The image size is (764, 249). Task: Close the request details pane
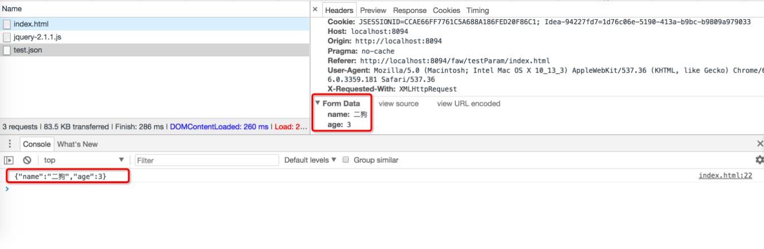point(315,10)
